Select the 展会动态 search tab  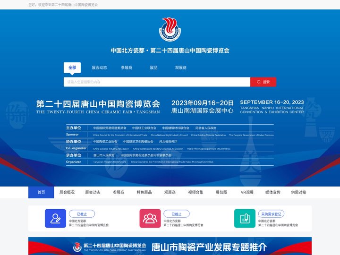tap(99, 68)
